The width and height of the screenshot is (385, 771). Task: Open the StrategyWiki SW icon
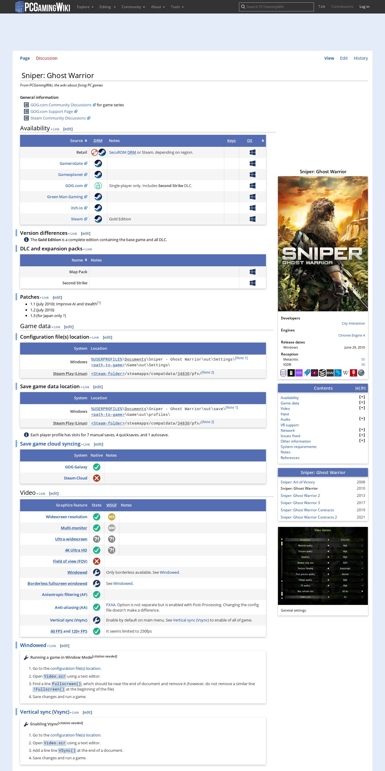click(x=330, y=373)
